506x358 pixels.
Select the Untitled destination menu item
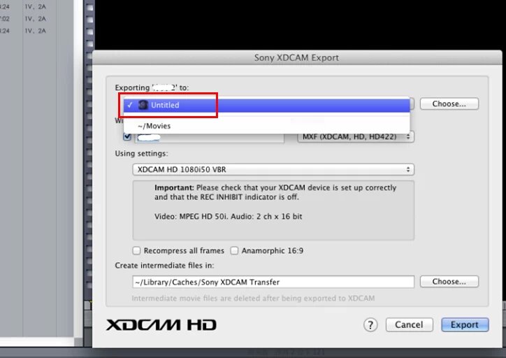266,105
